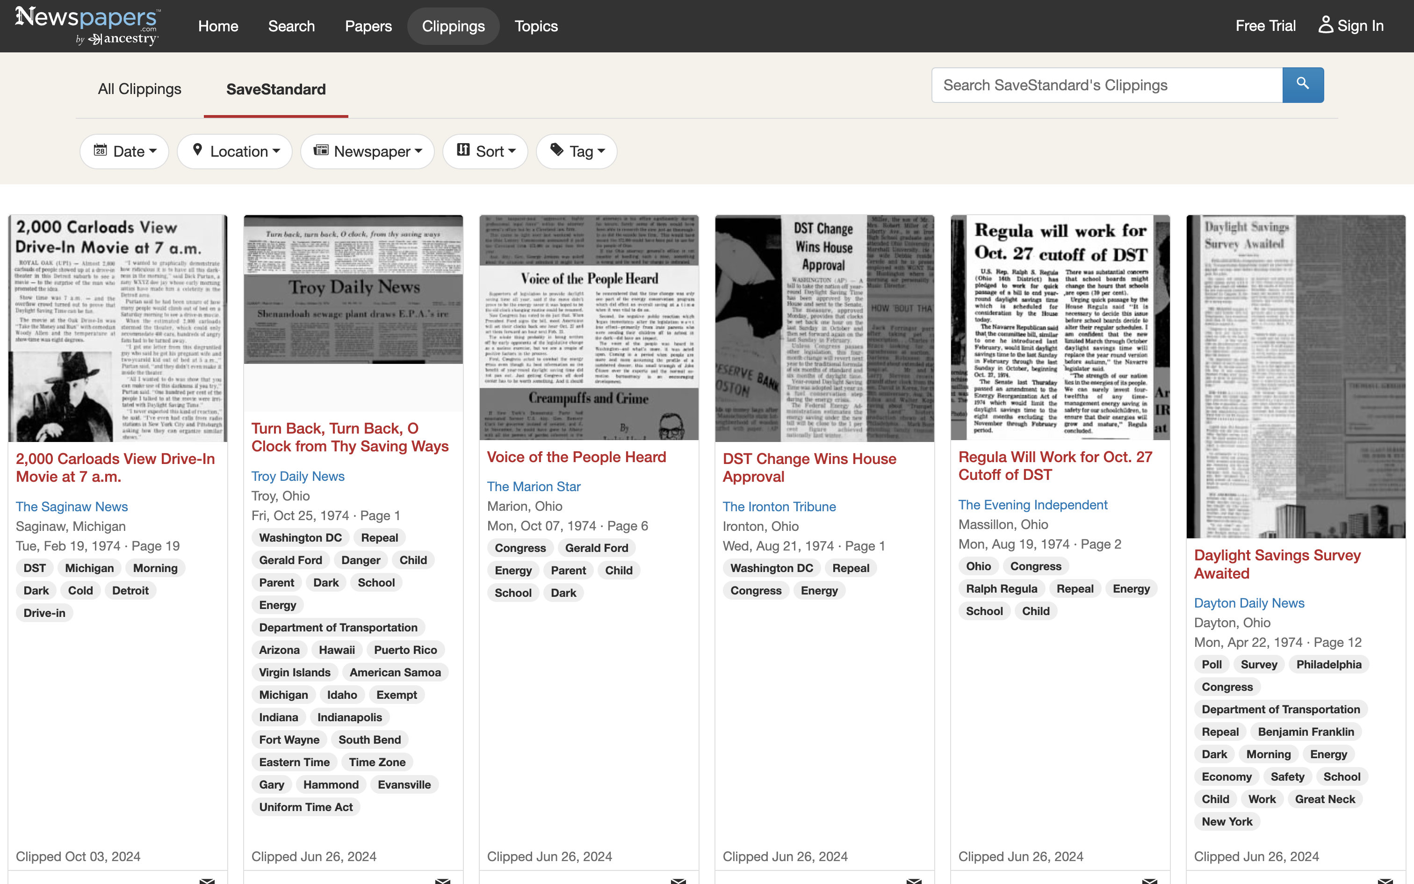Open the Troy Daily News clipping thumbnail

353,290
